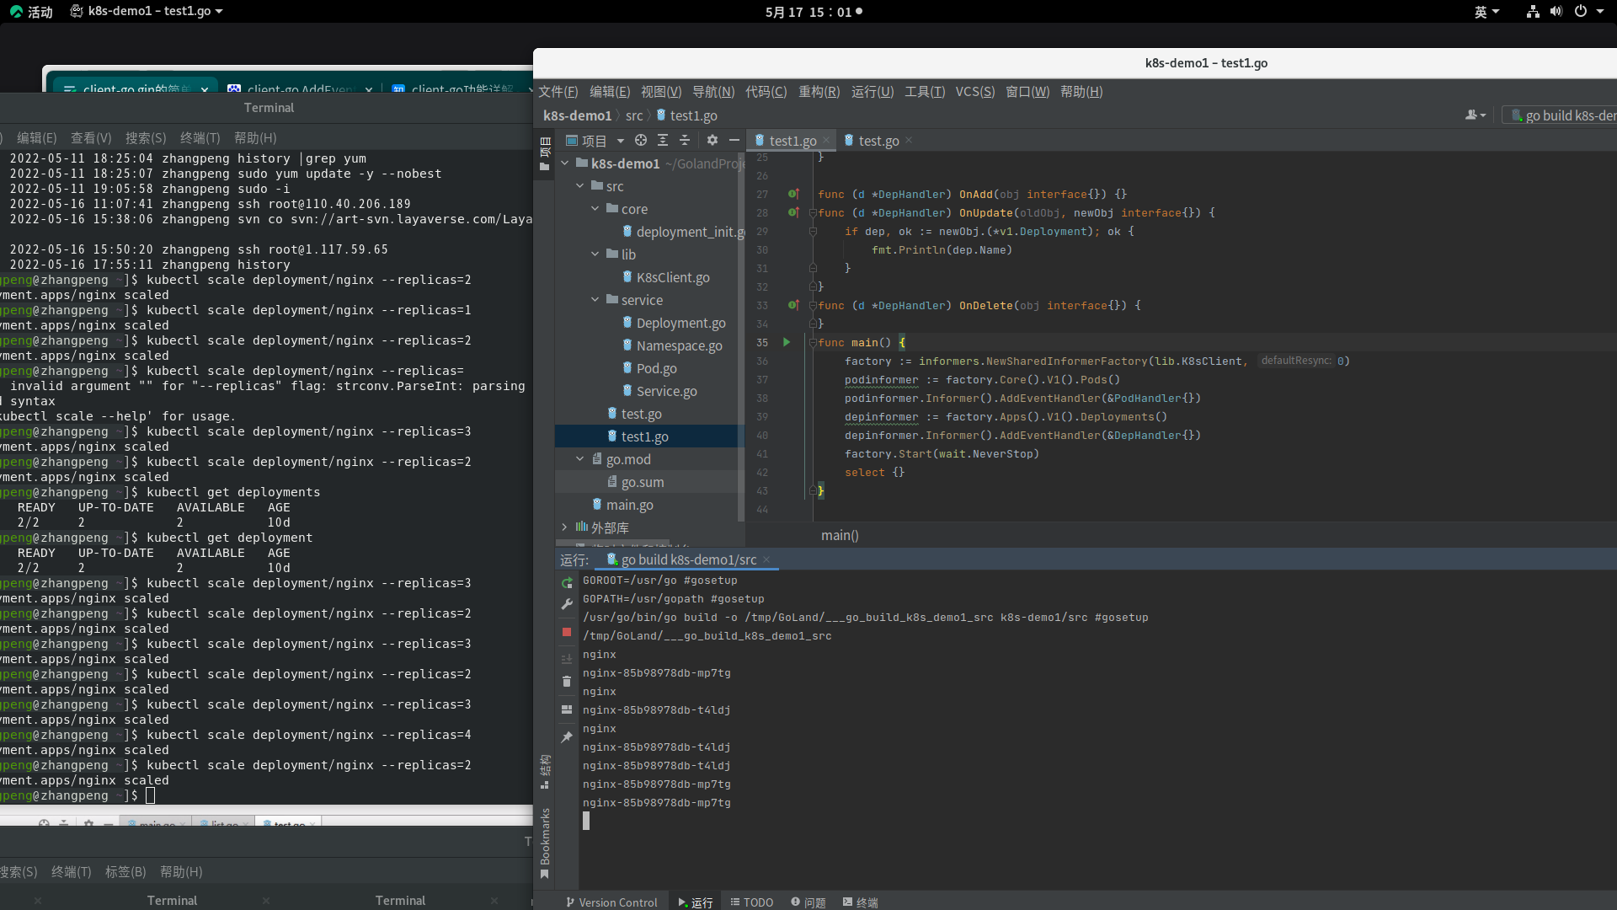1617x910 pixels.
Task: Click the scroll-to-end icon in the run panel
Action: pyautogui.click(x=567, y=659)
